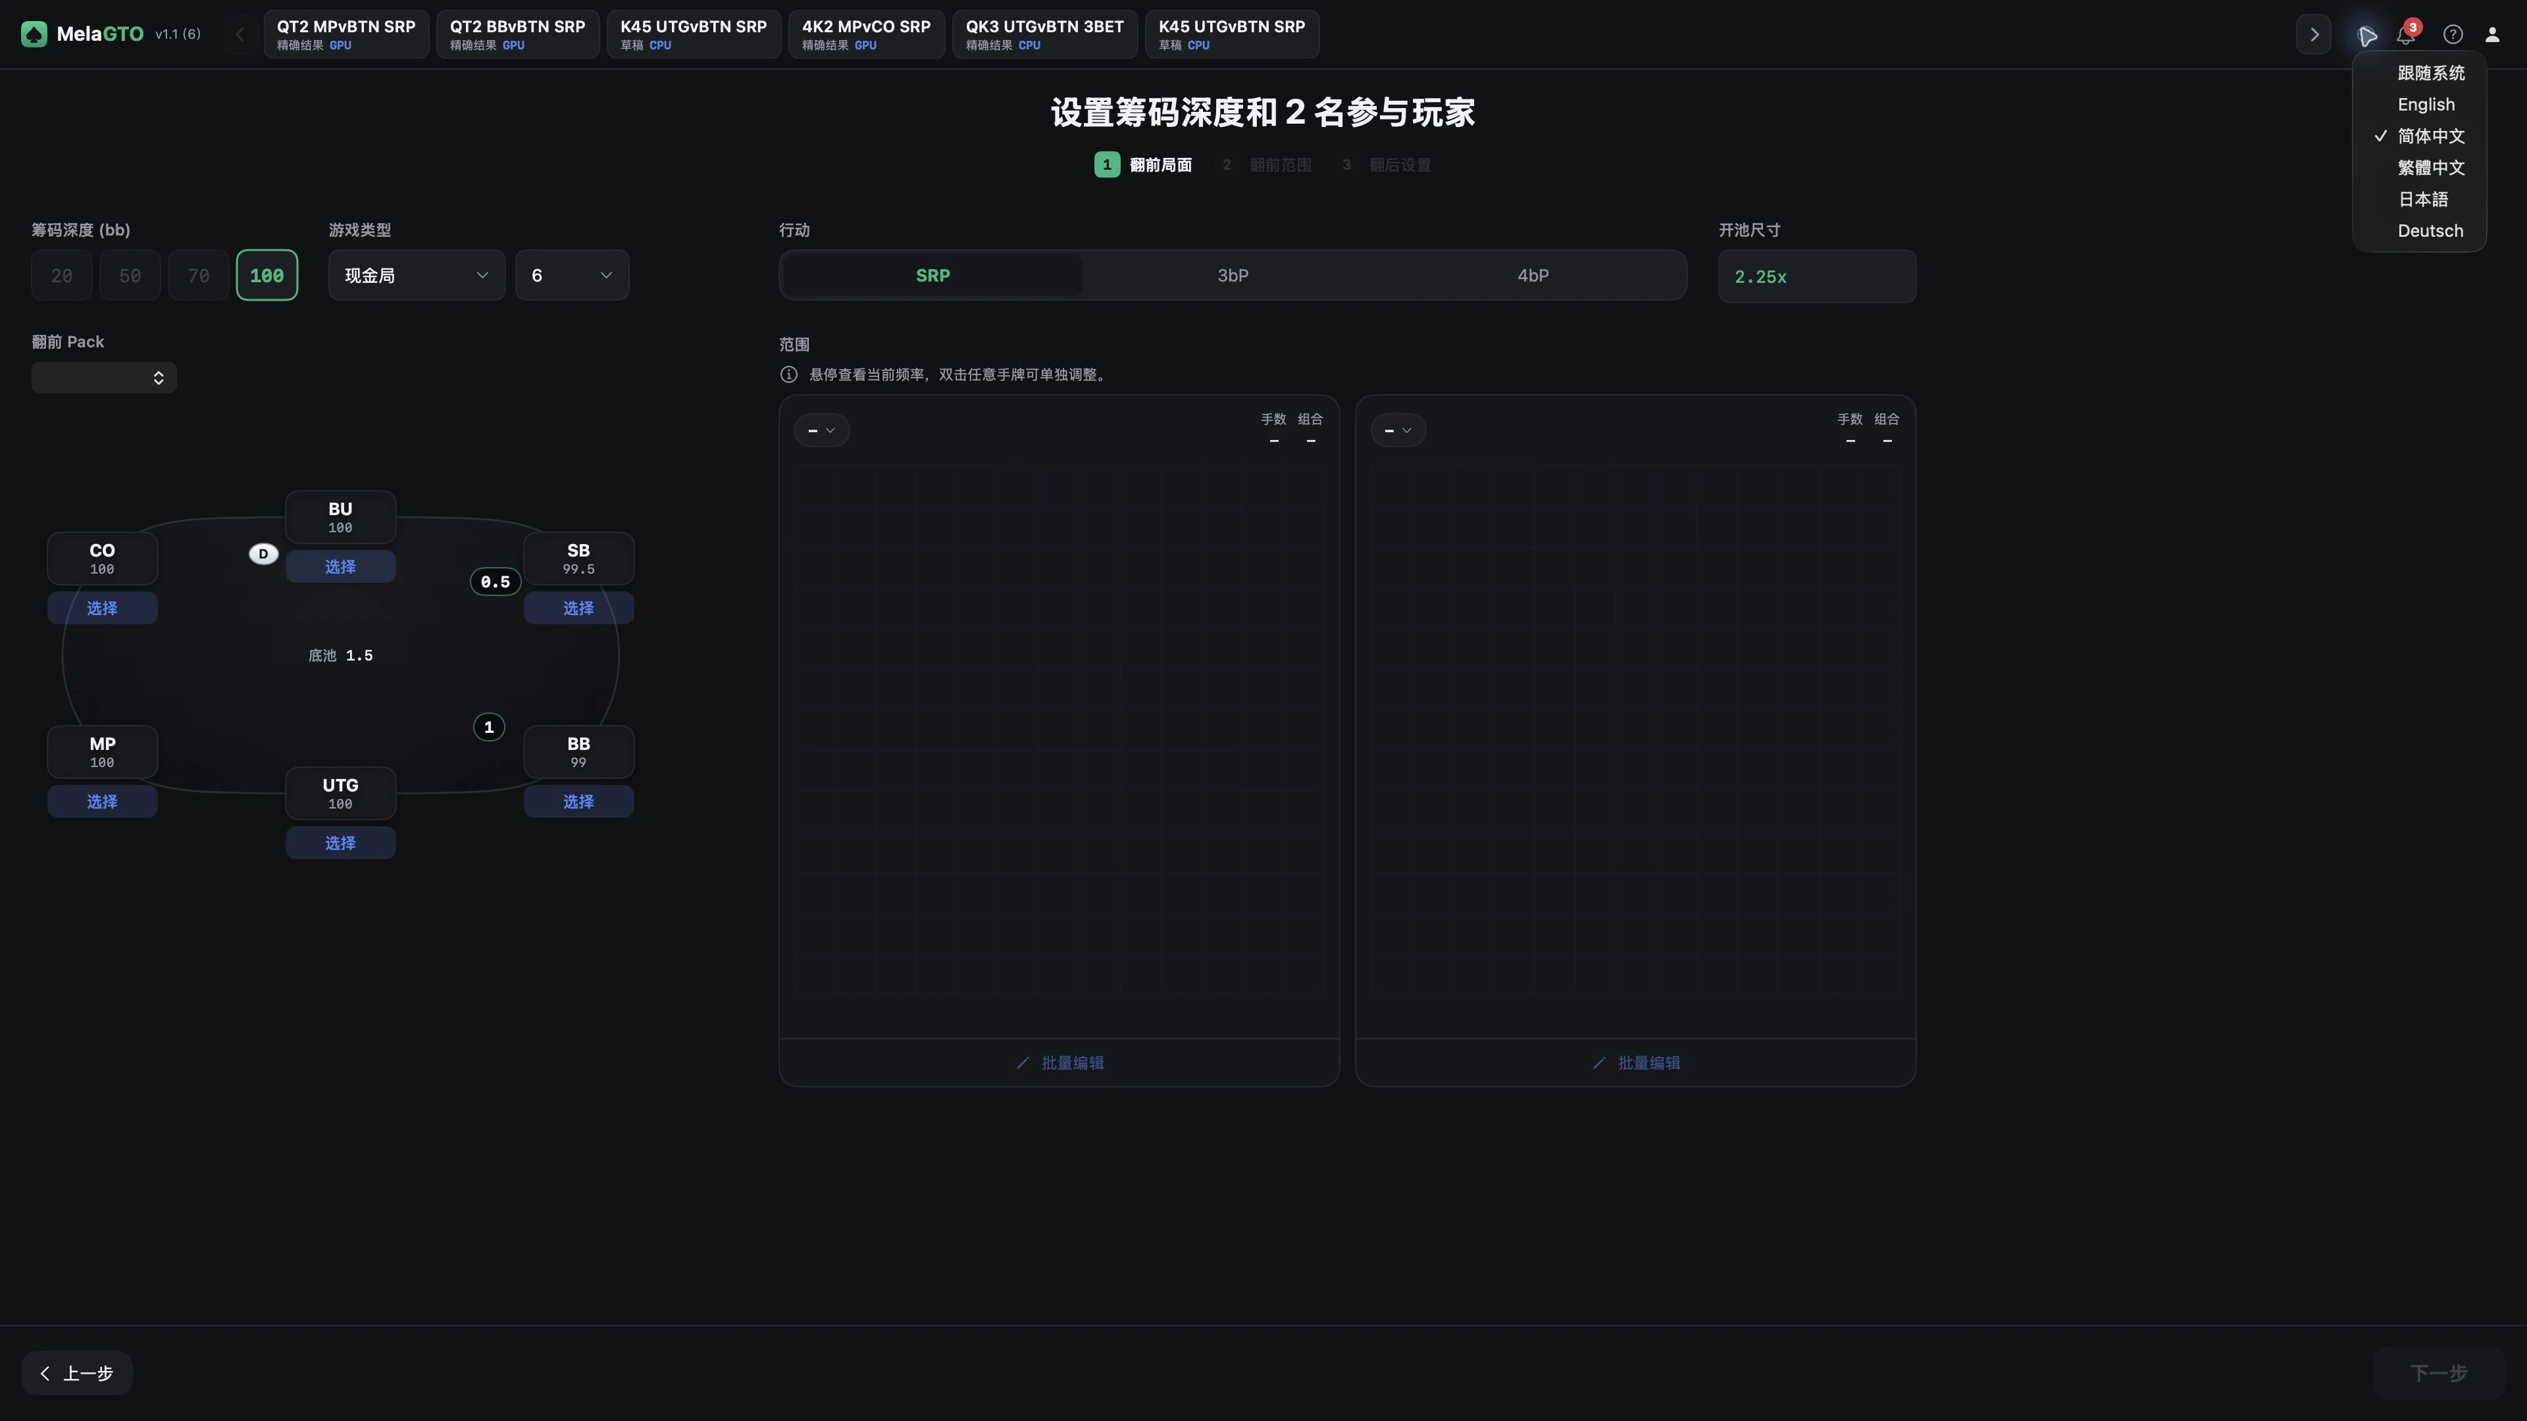Open the 现金局 game type dropdown
The height and width of the screenshot is (1421, 2527).
[417, 276]
